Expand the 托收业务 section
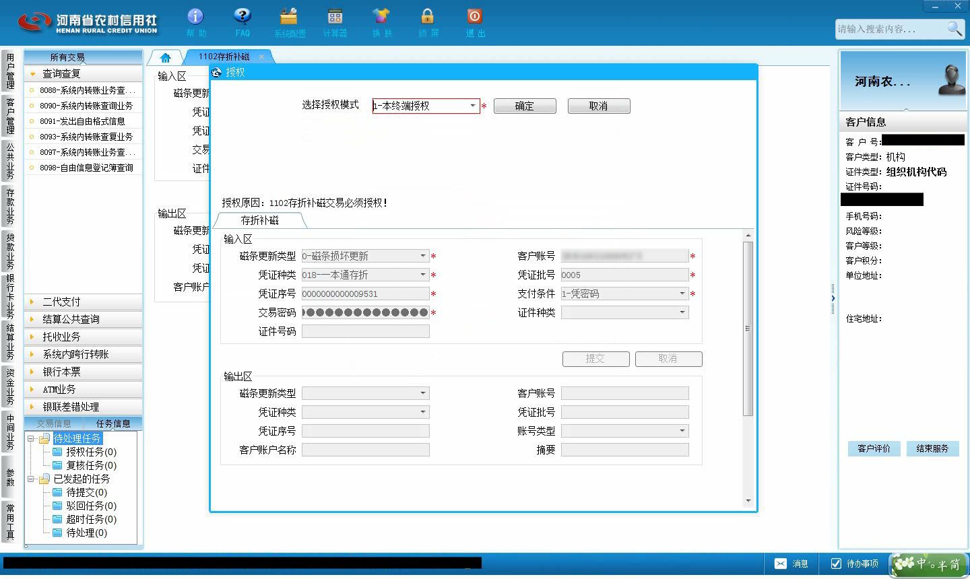 (84, 337)
